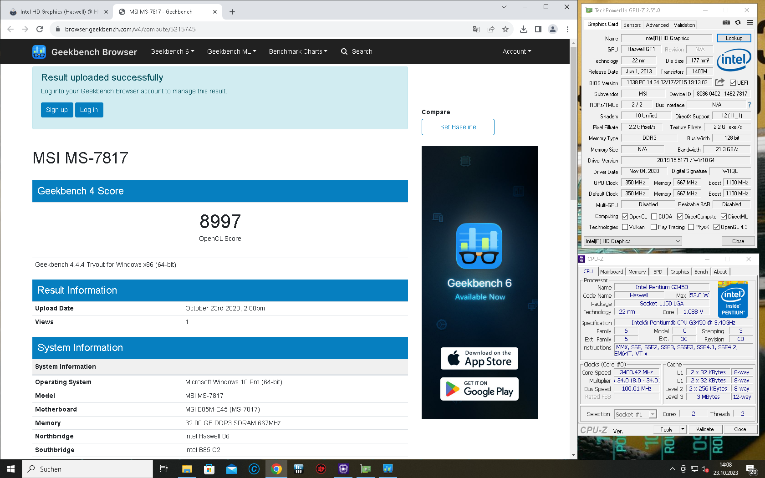The width and height of the screenshot is (765, 478).
Task: Switch to CPU-Z Bench tab
Action: [701, 272]
